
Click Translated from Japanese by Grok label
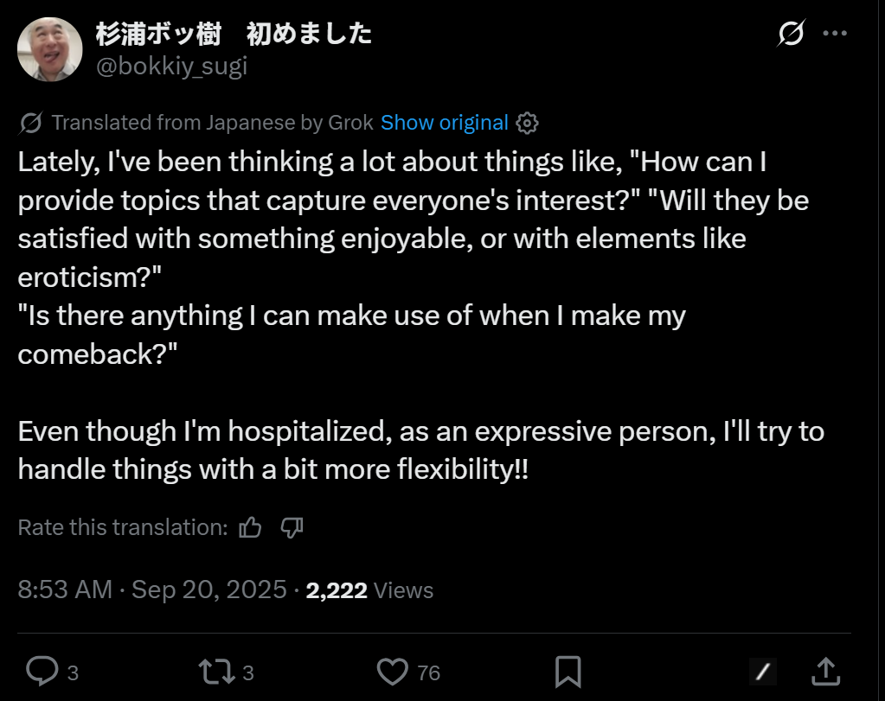(x=212, y=123)
